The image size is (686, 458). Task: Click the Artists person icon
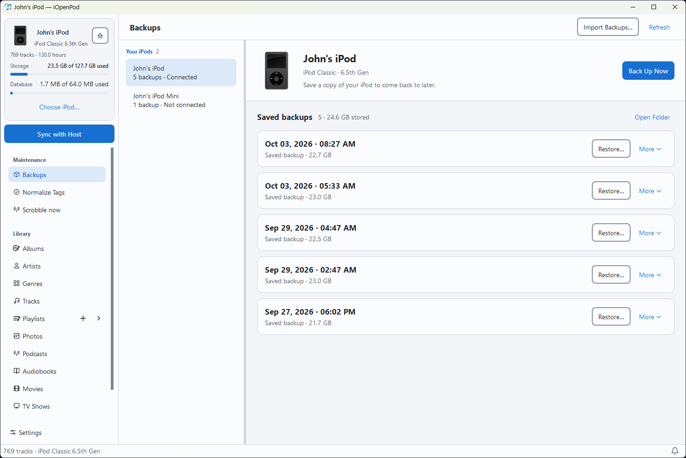17,266
